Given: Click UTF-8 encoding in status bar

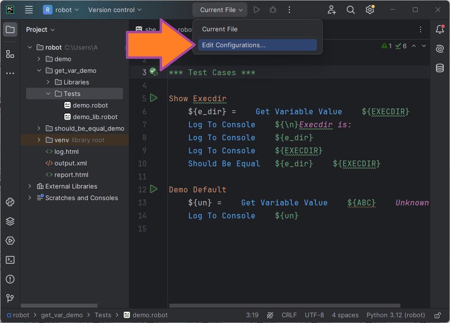Looking at the screenshot, I should (x=314, y=315).
